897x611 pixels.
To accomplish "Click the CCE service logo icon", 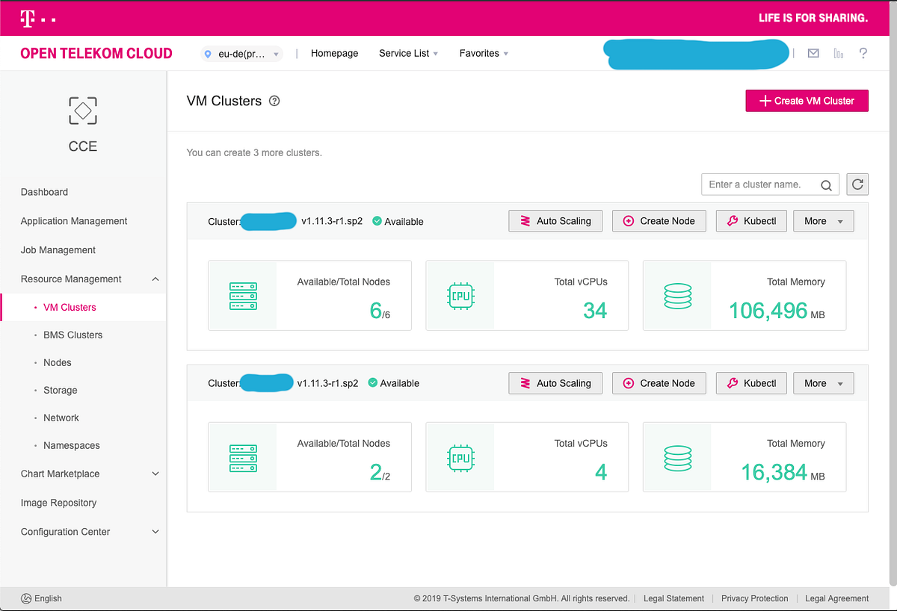I will [x=83, y=111].
